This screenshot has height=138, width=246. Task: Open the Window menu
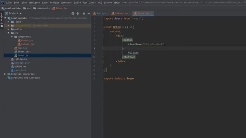click(108, 3)
